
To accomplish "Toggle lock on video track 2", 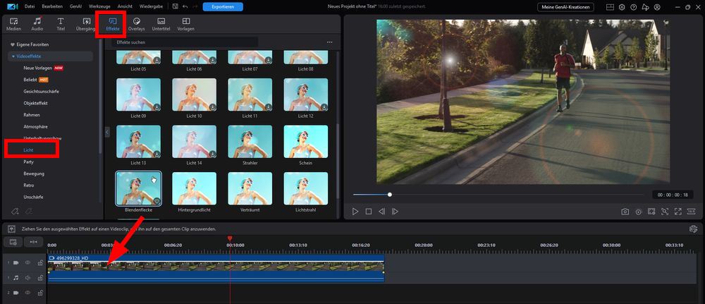I will [x=40, y=293].
